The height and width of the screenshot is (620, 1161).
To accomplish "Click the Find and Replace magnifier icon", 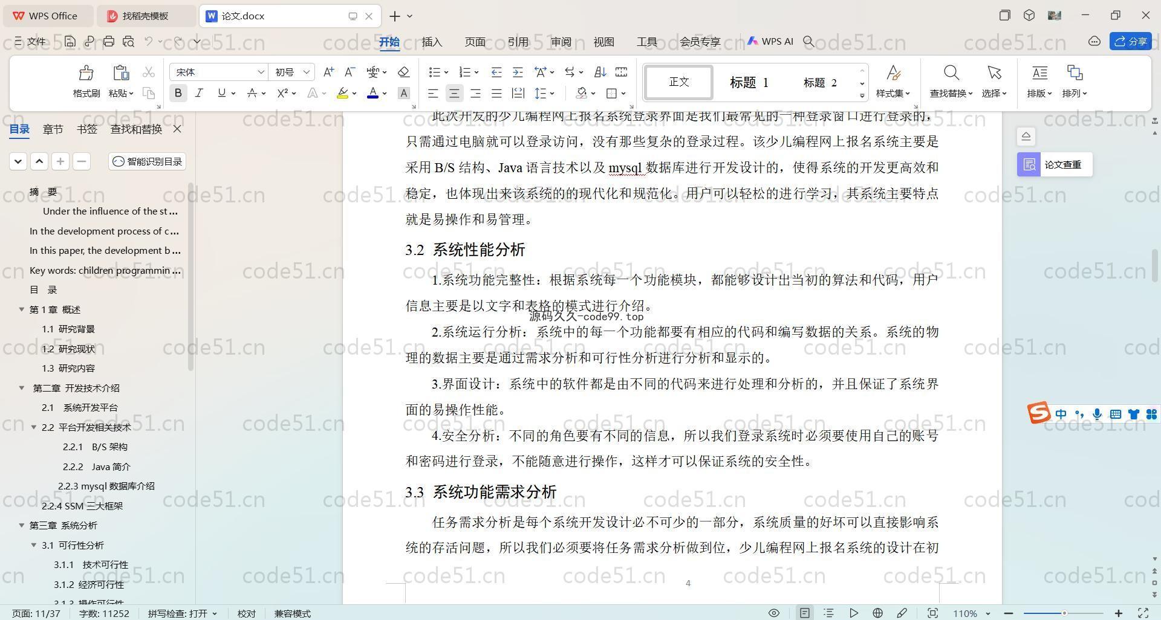I will [x=951, y=73].
